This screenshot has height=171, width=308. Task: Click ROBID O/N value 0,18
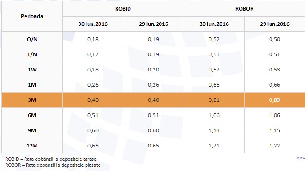(93, 39)
